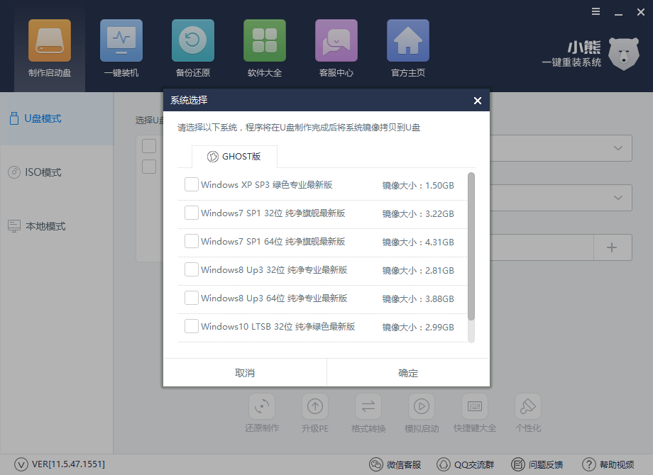Open the 个性化 personalization icon

click(x=528, y=406)
